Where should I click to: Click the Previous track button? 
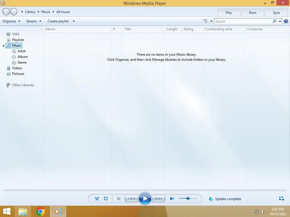tap(132, 199)
